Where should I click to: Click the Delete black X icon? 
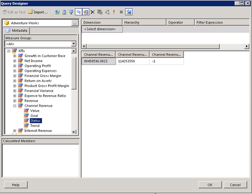[93, 12]
